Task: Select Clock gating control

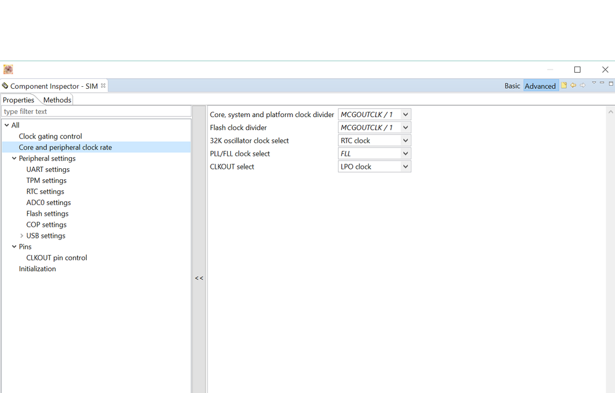Action: click(50, 136)
